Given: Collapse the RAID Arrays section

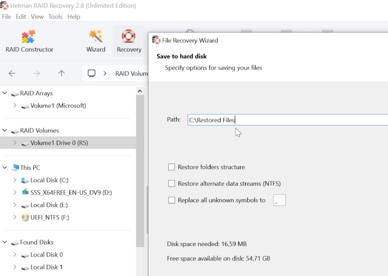Looking at the screenshot, I should (x=4, y=93).
